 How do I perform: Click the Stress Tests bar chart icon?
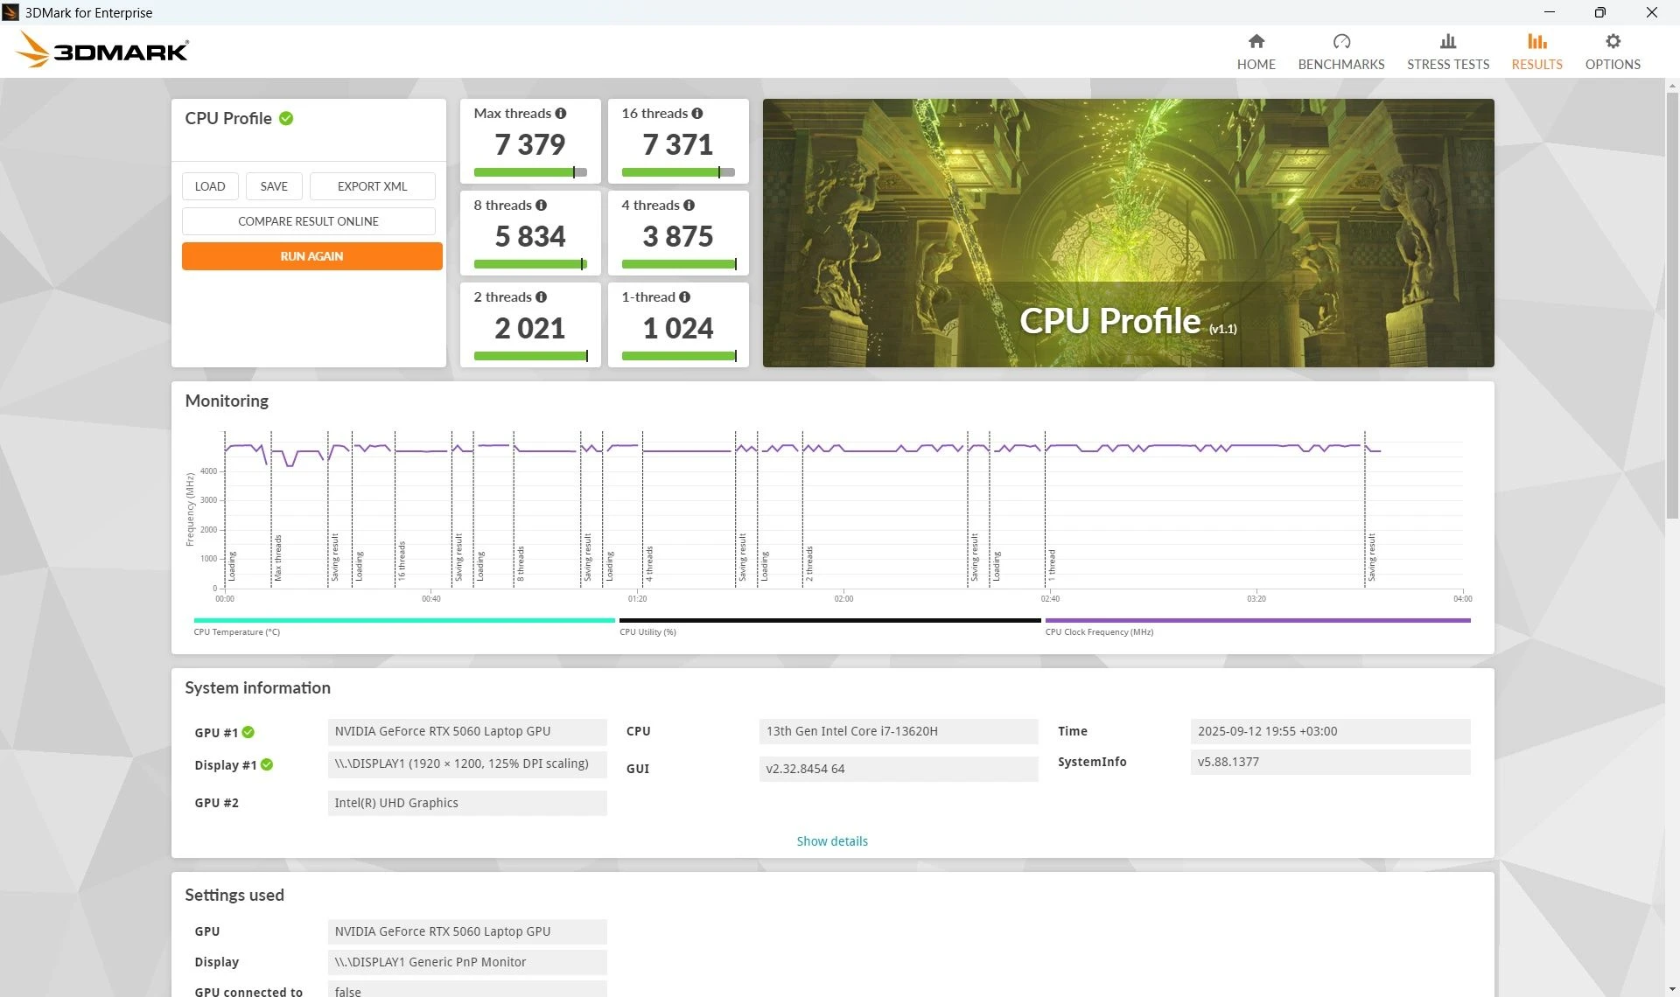pos(1447,41)
